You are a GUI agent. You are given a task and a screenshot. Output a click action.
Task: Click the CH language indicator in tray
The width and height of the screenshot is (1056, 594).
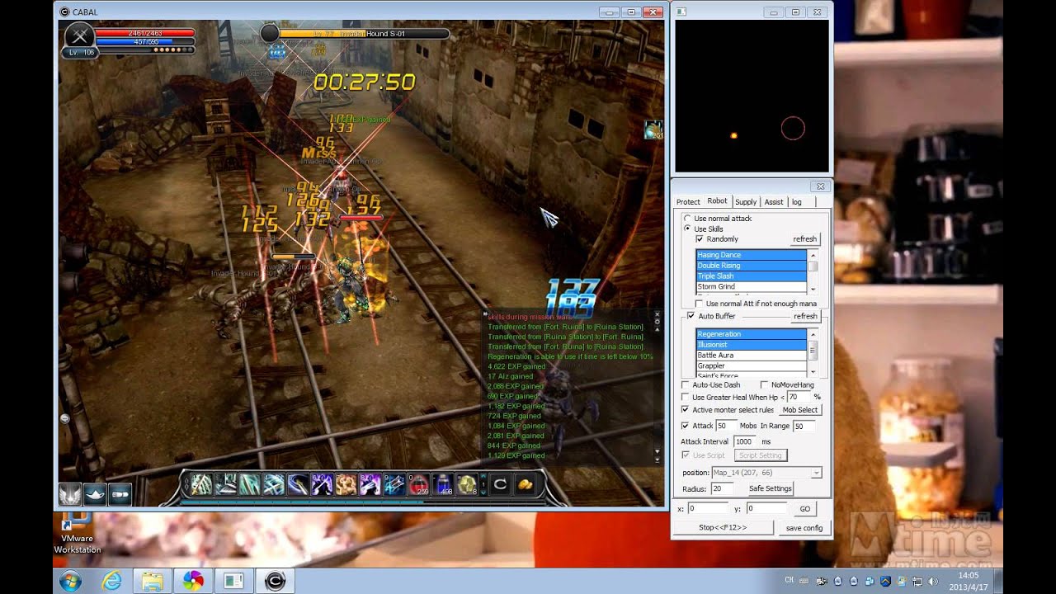pyautogui.click(x=790, y=580)
